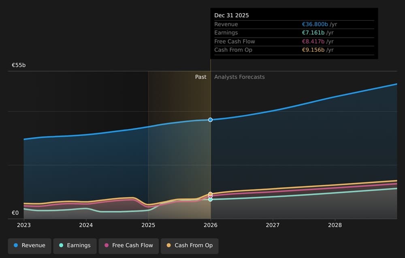Click the teal Earnings marker at 2026

point(210,199)
